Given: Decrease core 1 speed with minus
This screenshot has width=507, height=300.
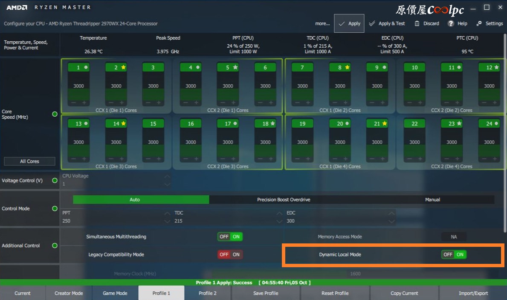Looking at the screenshot, I should (73, 103).
